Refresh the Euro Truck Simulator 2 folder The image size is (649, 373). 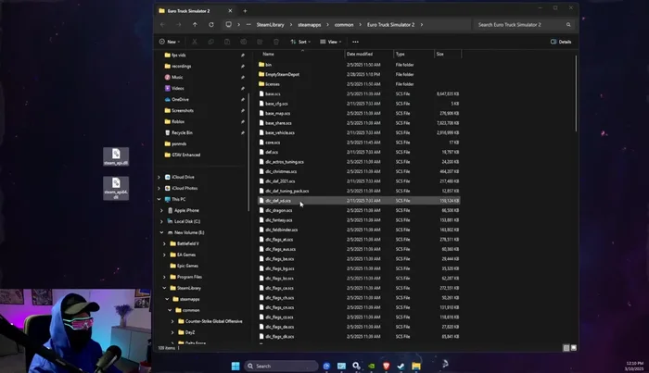click(x=211, y=25)
